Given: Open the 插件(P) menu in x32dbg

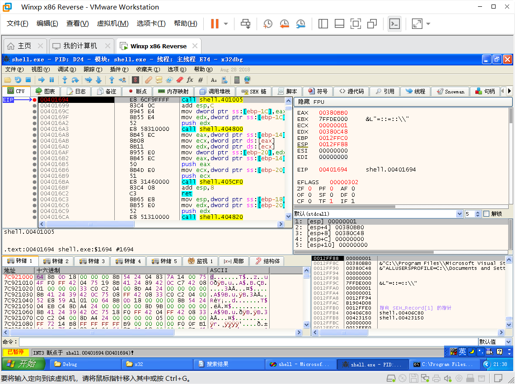Looking at the screenshot, I should click(119, 69).
